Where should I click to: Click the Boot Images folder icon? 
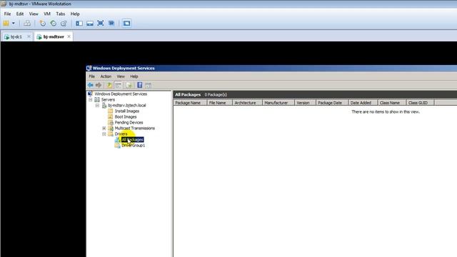[111, 117]
